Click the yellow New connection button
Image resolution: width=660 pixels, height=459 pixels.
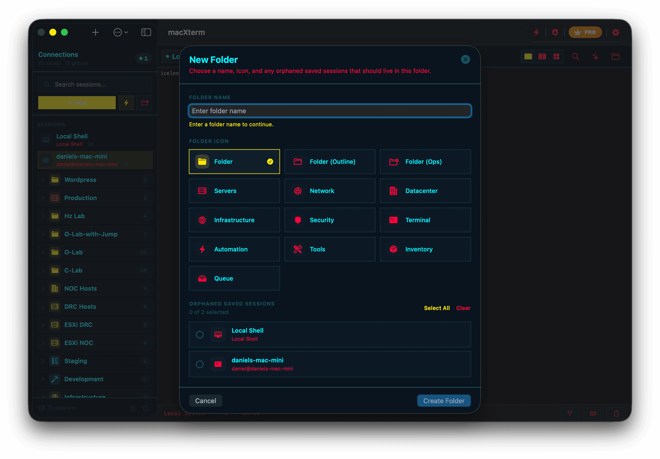click(x=77, y=103)
